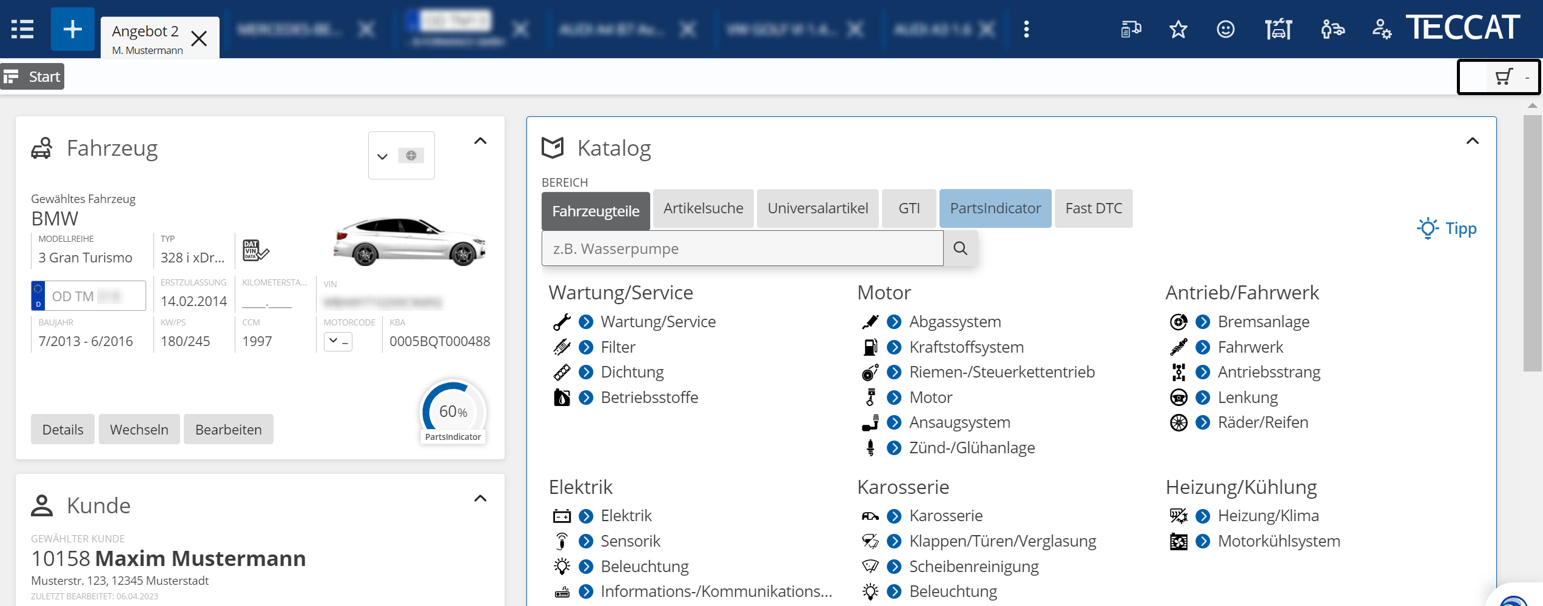Click the Betriebsstoffe oil can icon
This screenshot has width=1543, height=606.
tap(562, 398)
